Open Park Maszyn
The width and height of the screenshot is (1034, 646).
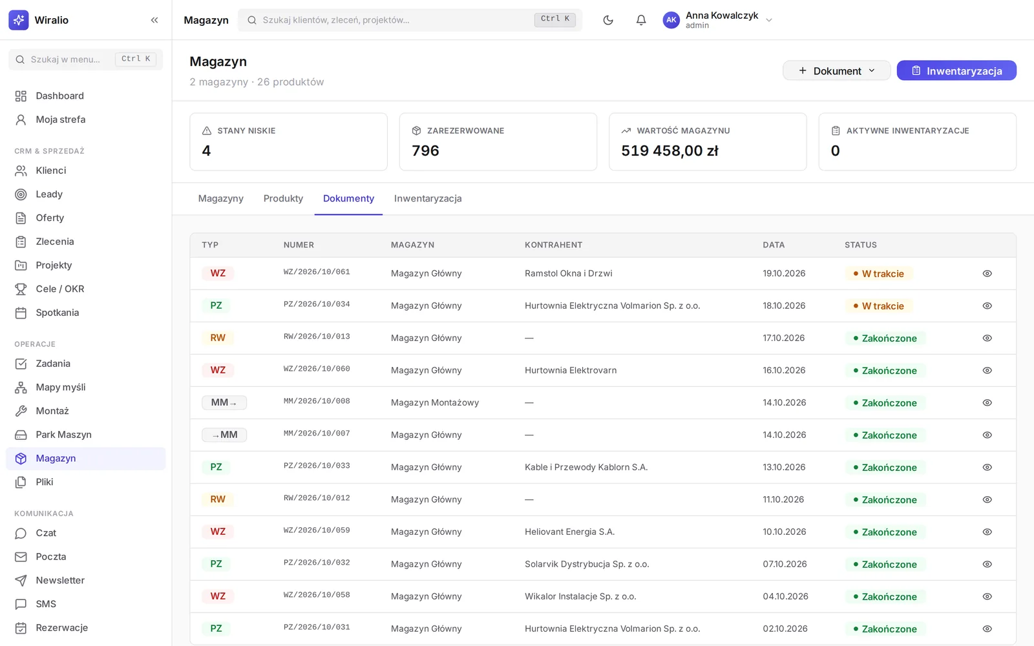pos(86,435)
